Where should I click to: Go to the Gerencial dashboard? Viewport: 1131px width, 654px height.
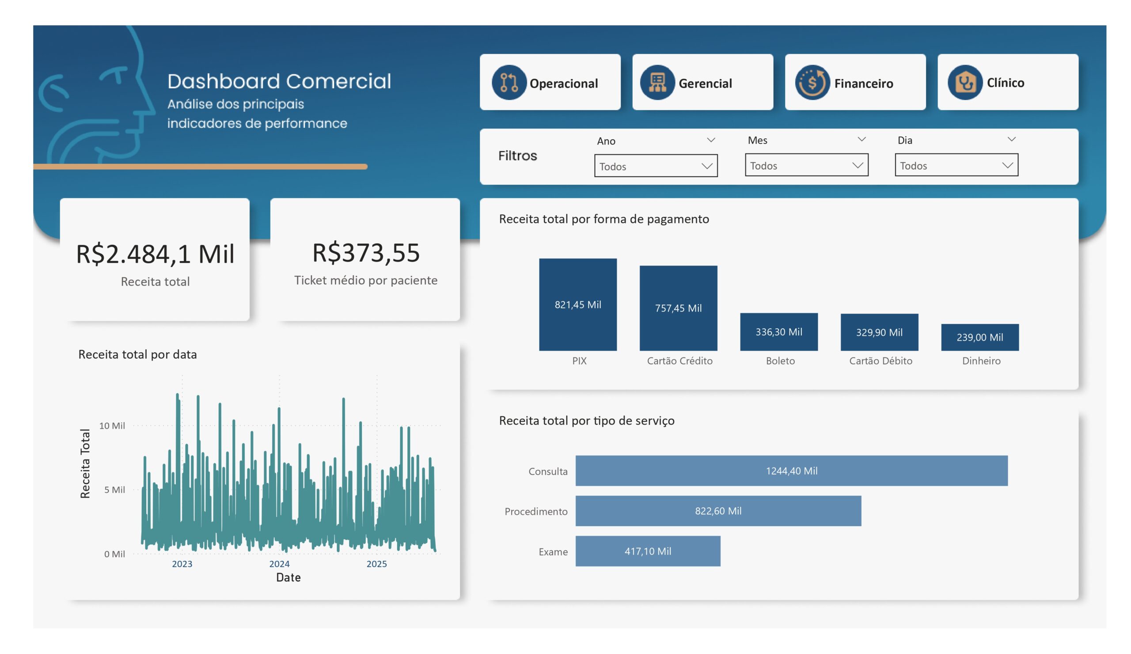[705, 84]
